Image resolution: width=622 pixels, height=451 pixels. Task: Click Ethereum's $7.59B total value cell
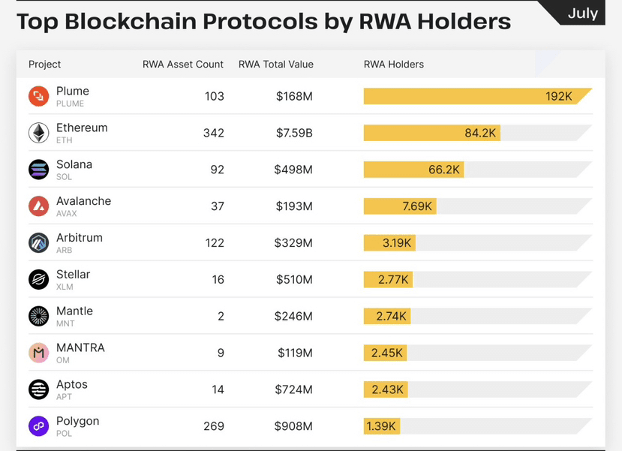(x=293, y=133)
